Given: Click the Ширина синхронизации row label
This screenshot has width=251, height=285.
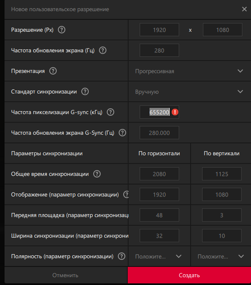Looking at the screenshot, I should pyautogui.click(x=70, y=236).
